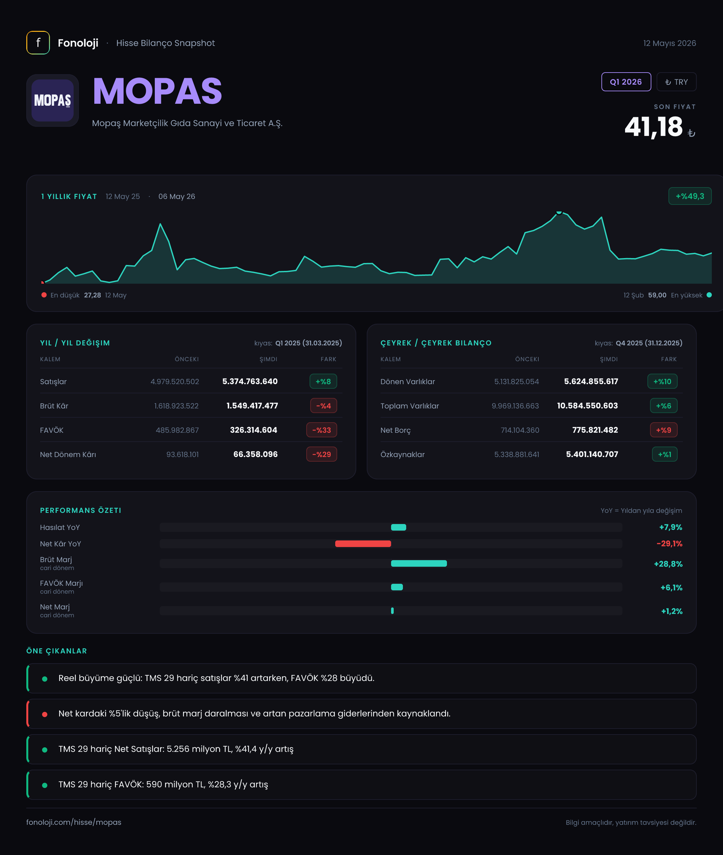This screenshot has width=723, height=855.
Task: Click the 5.624.855.617 Dönen Varlıklar value
Action: [x=591, y=381]
